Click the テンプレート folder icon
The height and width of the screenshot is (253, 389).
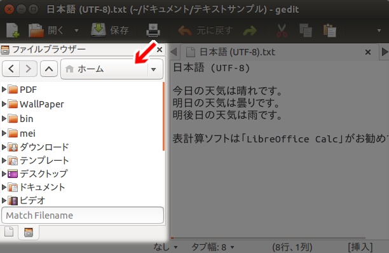pos(13,161)
